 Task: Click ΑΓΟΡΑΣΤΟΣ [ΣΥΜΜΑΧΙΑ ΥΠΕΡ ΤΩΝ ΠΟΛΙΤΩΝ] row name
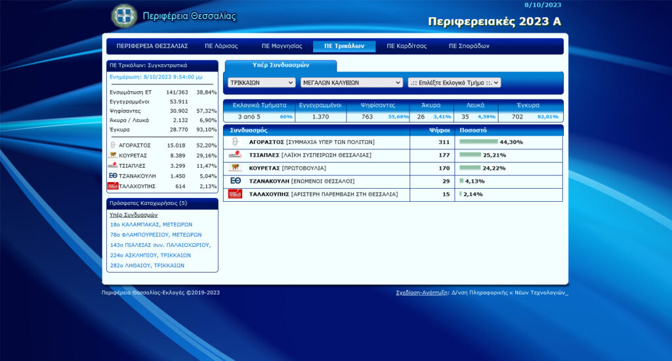(x=312, y=142)
